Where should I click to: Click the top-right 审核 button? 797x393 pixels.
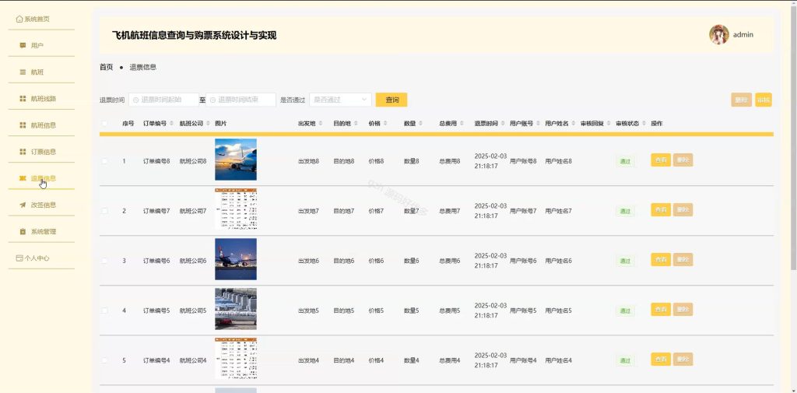[x=764, y=100]
